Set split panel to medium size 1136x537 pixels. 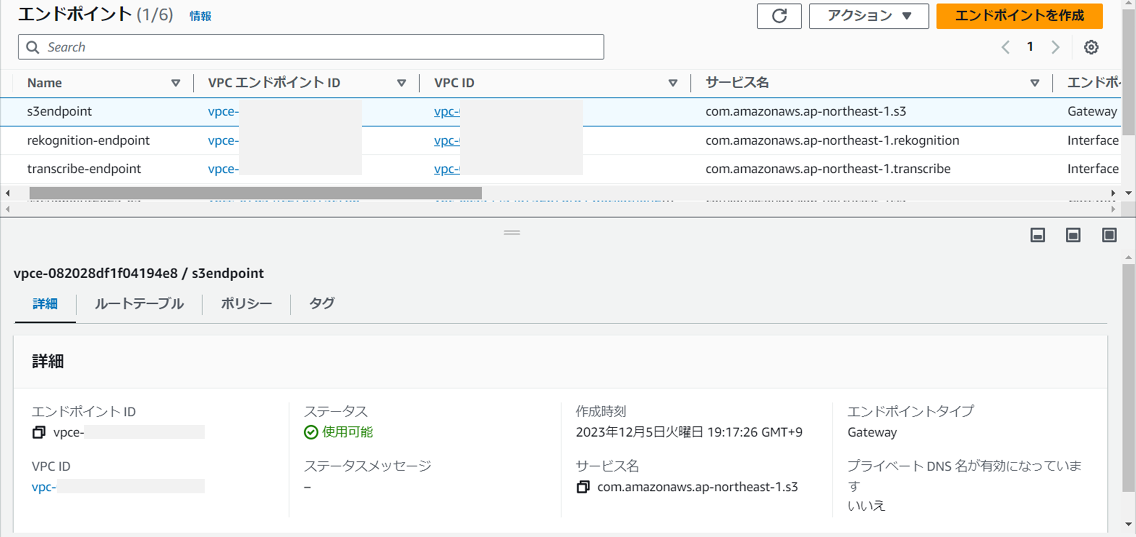[1073, 235]
